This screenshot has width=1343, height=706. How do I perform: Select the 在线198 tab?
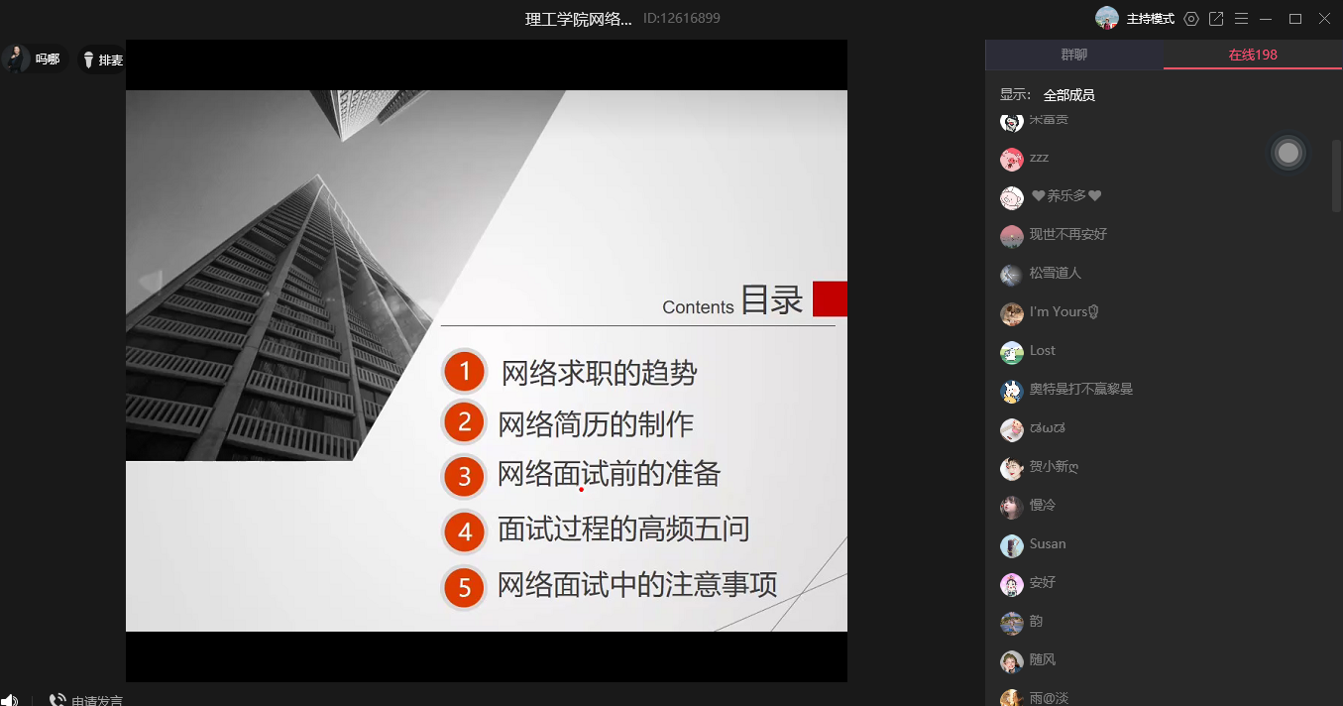point(1252,55)
